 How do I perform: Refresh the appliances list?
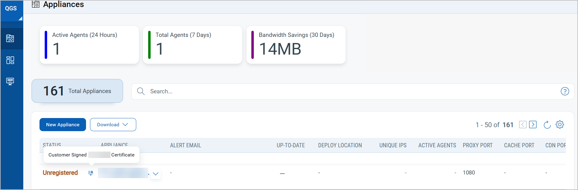[547, 125]
